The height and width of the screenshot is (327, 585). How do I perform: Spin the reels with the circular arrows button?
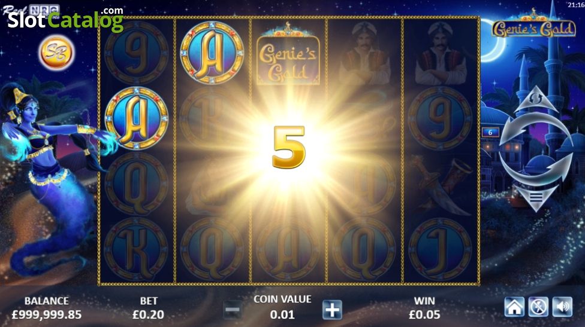[x=536, y=148]
